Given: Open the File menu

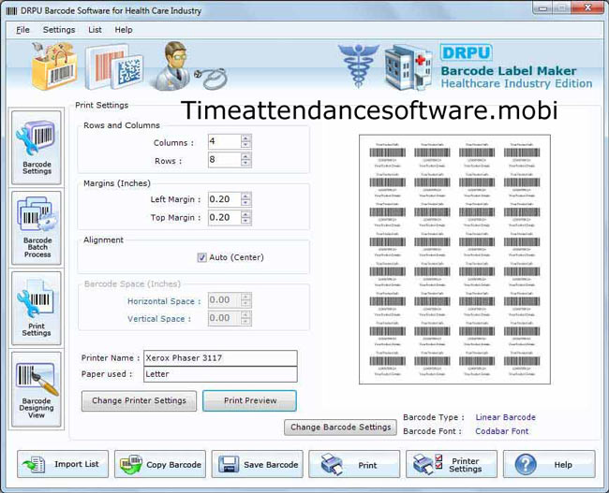Looking at the screenshot, I should click(x=22, y=30).
